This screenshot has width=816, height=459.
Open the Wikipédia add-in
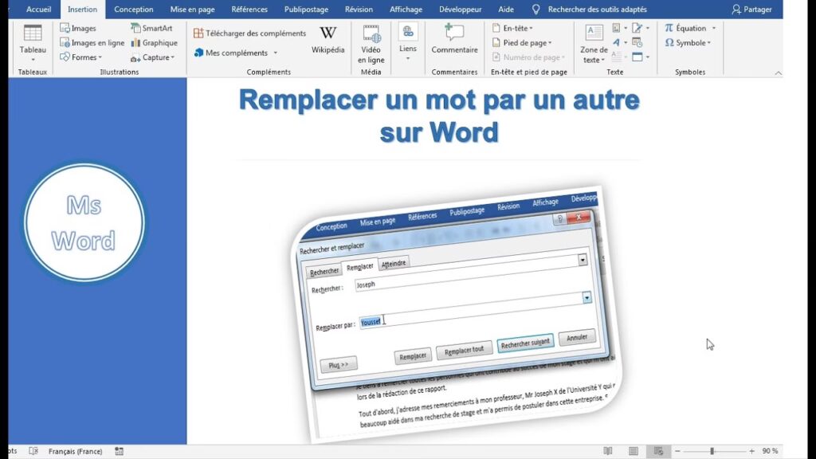pyautogui.click(x=328, y=40)
